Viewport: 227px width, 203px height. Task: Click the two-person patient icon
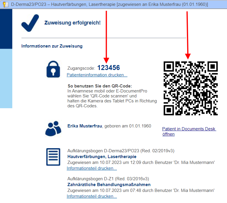point(53,129)
